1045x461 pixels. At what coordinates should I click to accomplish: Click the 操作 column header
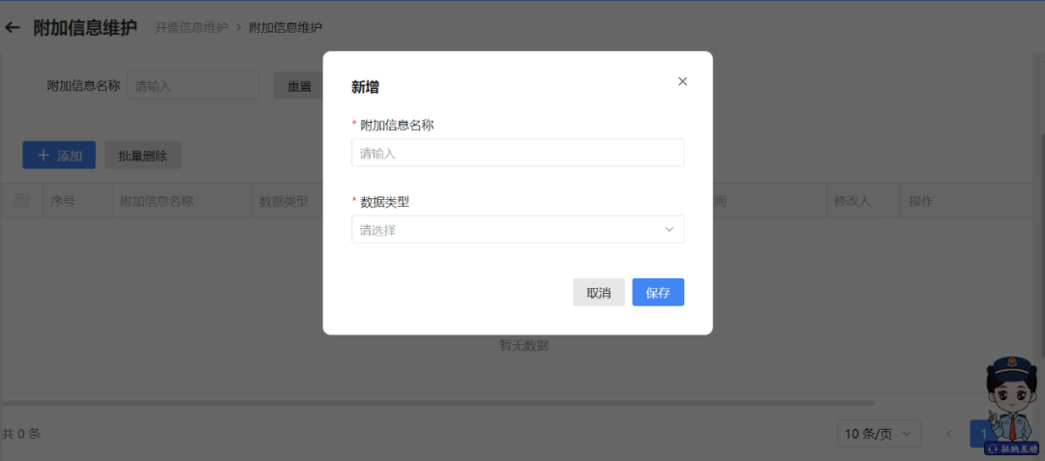pos(919,201)
